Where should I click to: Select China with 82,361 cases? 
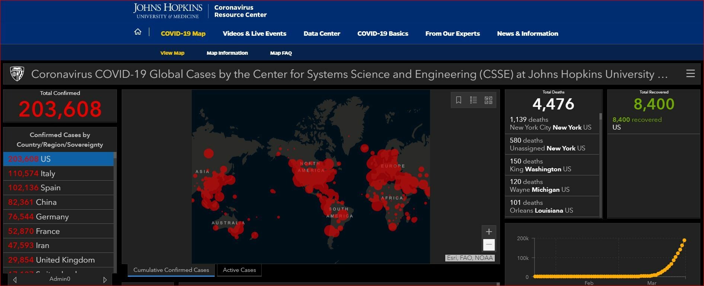[58, 202]
